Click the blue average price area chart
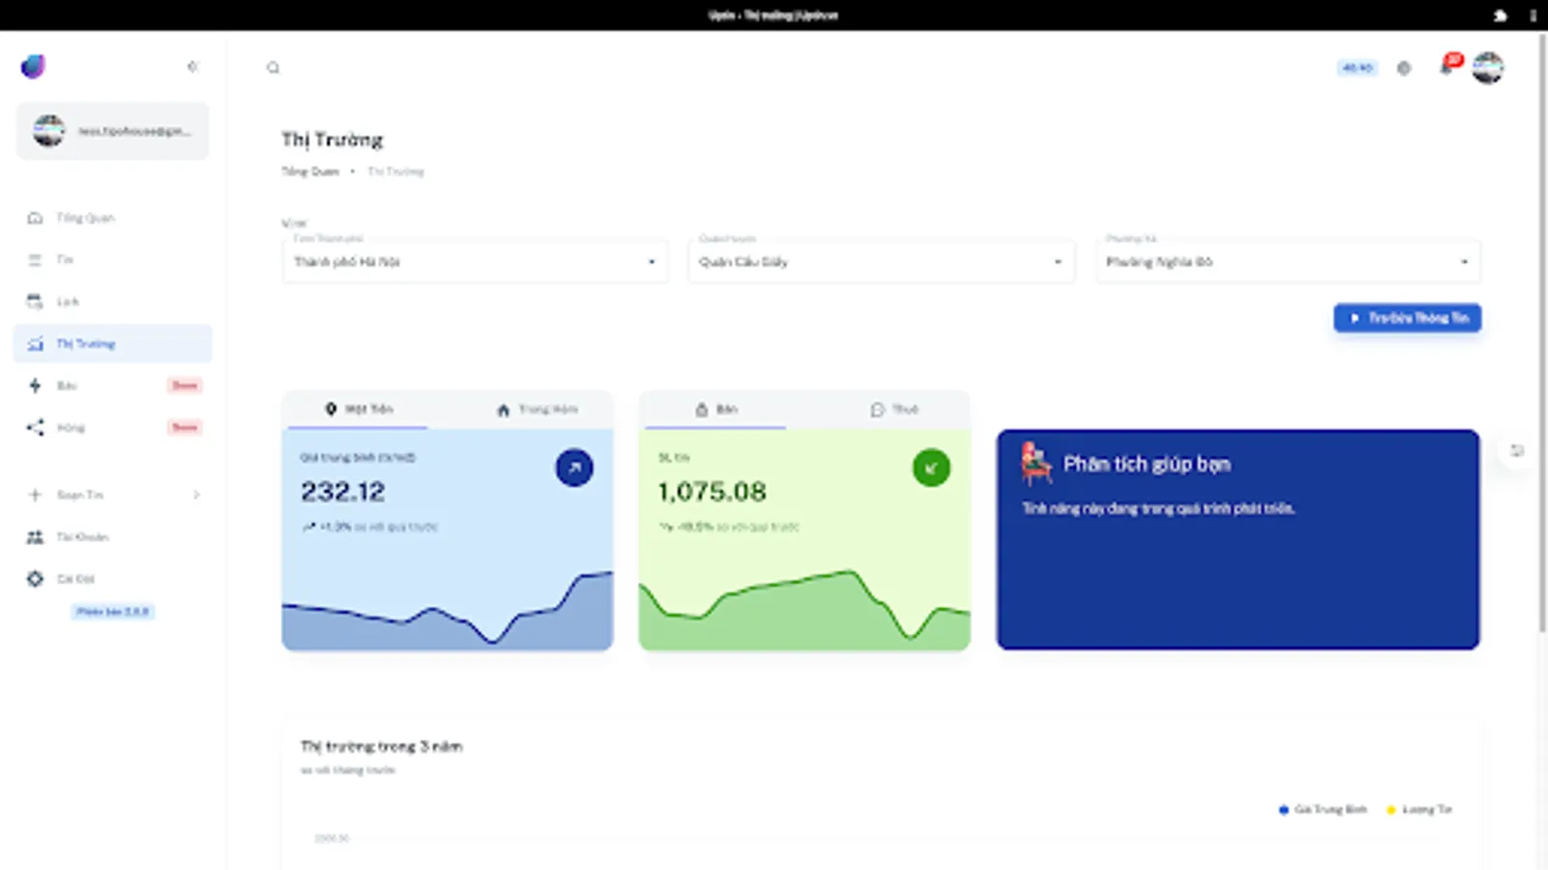Viewport: 1548px width, 870px height. tap(447, 609)
